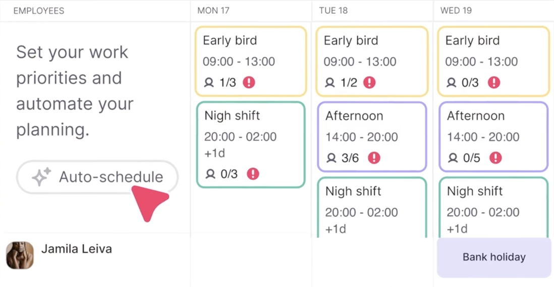Screen dimensions: 554x287
Task: Click the Auto-schedule sparkle icon
Action: coord(41,177)
